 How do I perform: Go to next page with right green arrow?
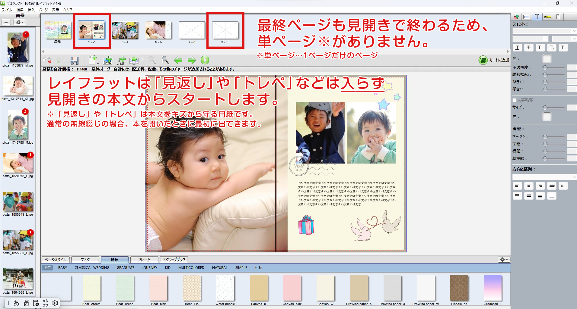coord(192,60)
